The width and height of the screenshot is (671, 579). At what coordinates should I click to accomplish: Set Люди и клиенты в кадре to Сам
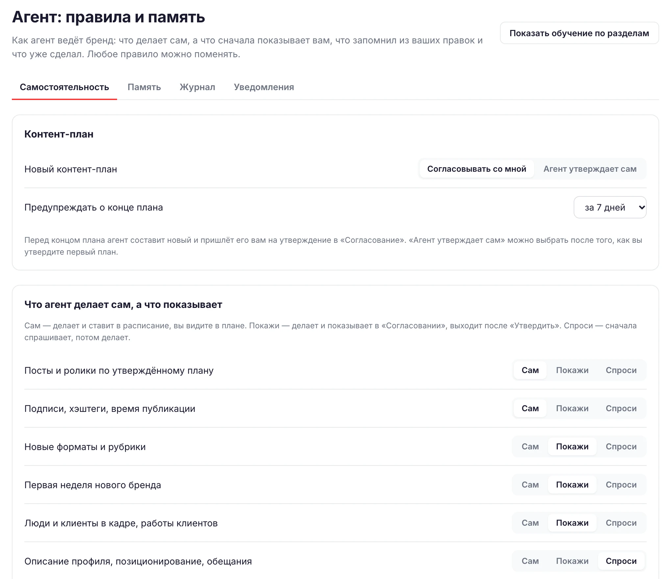(x=530, y=523)
